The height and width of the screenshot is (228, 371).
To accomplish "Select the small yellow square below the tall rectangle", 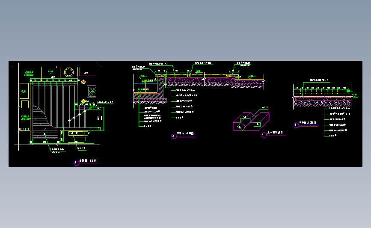I will 25,104.
